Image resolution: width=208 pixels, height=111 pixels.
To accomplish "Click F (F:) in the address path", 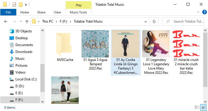I will click(x=64, y=21).
